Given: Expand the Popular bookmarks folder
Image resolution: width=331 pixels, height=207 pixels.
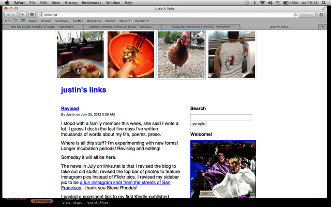Looking at the screenshot, I should click(142, 21).
